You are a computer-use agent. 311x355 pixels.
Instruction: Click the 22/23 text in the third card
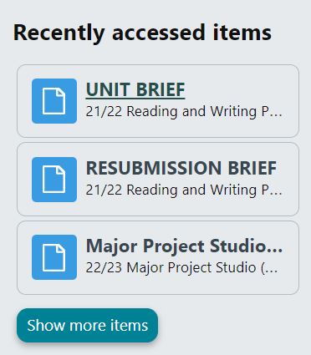(x=104, y=267)
